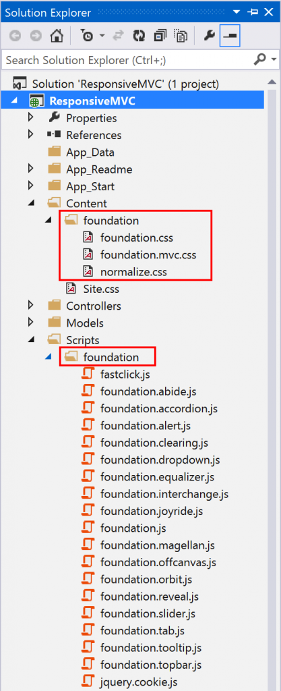Open Properties wrench icon in toolbar
281x691 pixels.
209,36
